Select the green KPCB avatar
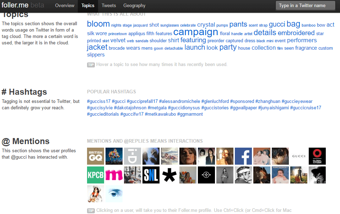This screenshot has height=214, width=340. click(96, 175)
